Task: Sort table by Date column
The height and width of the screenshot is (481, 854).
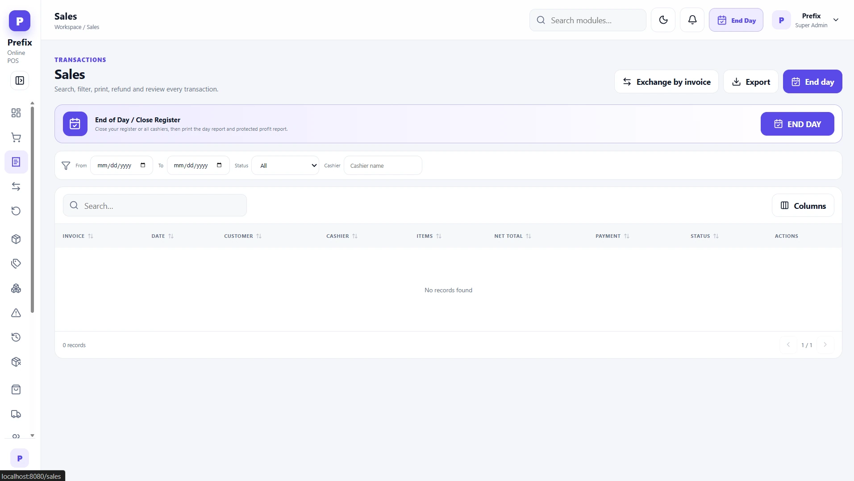Action: pyautogui.click(x=162, y=236)
